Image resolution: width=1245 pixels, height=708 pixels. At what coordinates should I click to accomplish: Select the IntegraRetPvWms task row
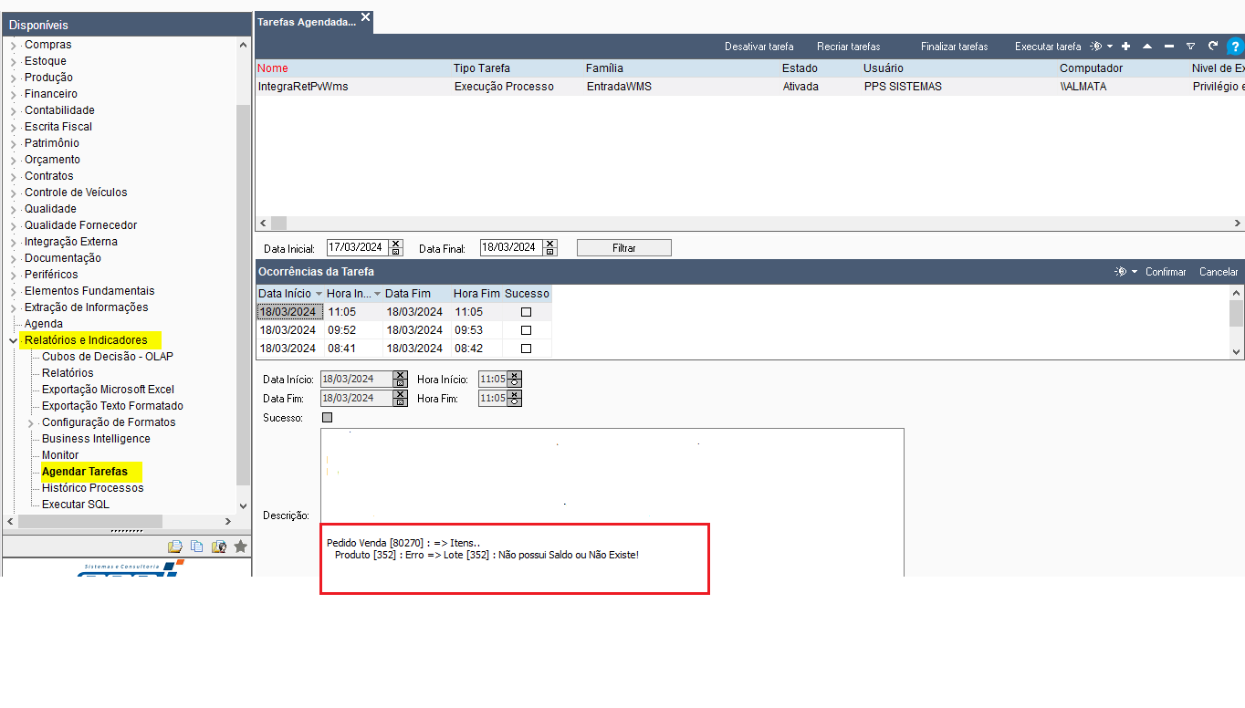coord(749,87)
